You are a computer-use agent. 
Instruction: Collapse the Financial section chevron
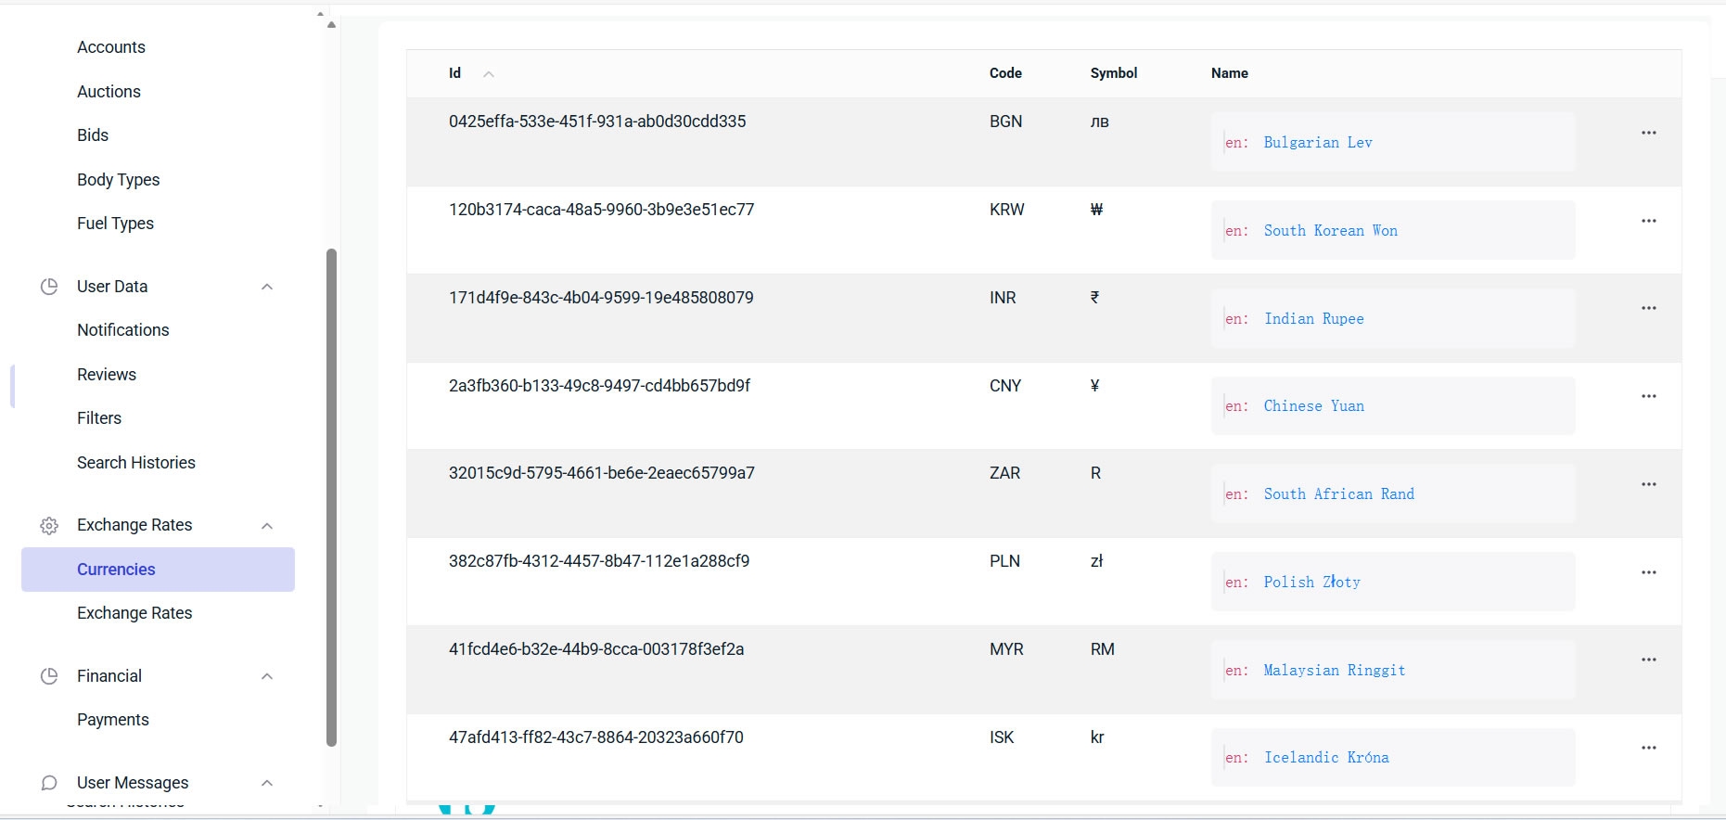(267, 676)
